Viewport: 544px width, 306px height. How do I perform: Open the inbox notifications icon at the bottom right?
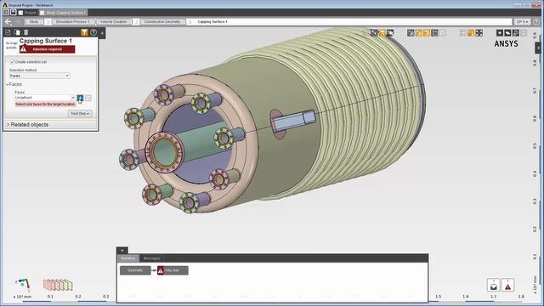point(493,286)
